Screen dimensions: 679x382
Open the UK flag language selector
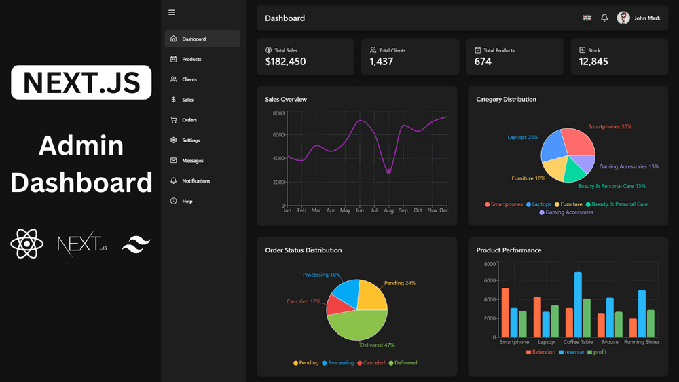[587, 18]
